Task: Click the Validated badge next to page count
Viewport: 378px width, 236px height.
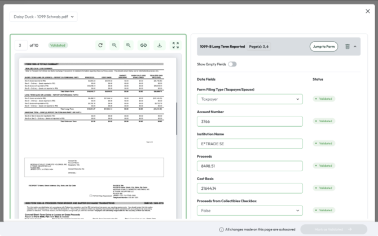Action: [58, 45]
